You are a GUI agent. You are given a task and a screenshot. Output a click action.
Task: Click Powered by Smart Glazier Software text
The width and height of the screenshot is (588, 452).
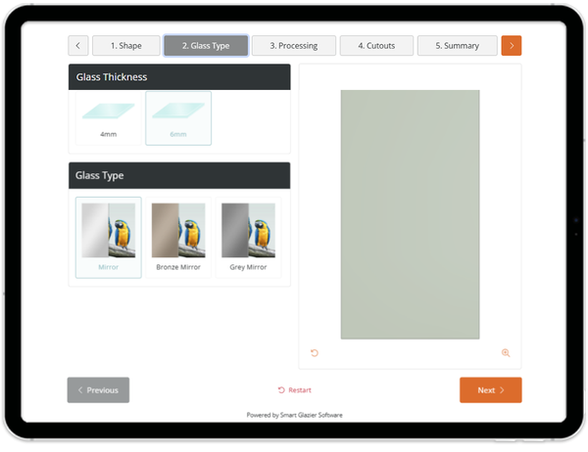coord(294,415)
